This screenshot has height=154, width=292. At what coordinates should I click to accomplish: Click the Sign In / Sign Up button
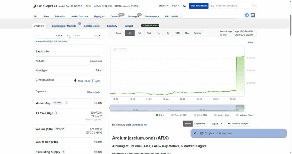click(x=199, y=6)
